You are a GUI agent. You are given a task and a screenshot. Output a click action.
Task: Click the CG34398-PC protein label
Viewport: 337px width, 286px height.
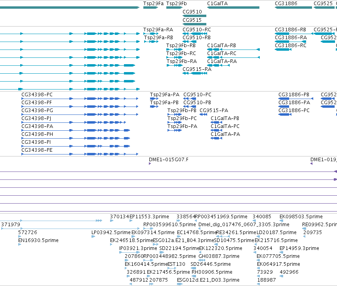[37, 95]
